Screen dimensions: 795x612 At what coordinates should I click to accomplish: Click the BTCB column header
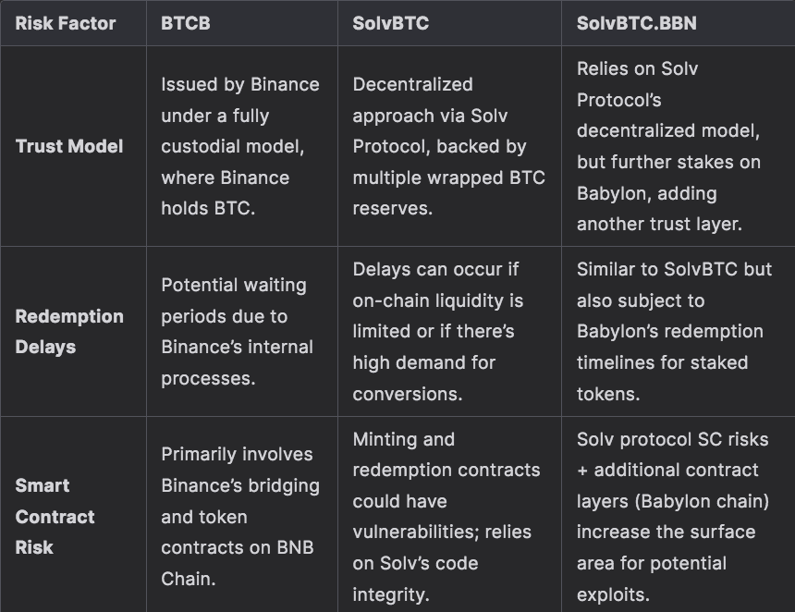[x=186, y=23]
